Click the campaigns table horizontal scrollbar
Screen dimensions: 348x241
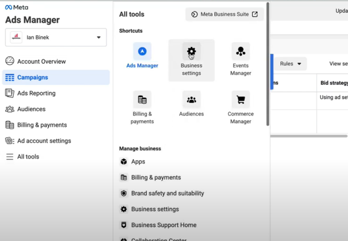[309, 136]
